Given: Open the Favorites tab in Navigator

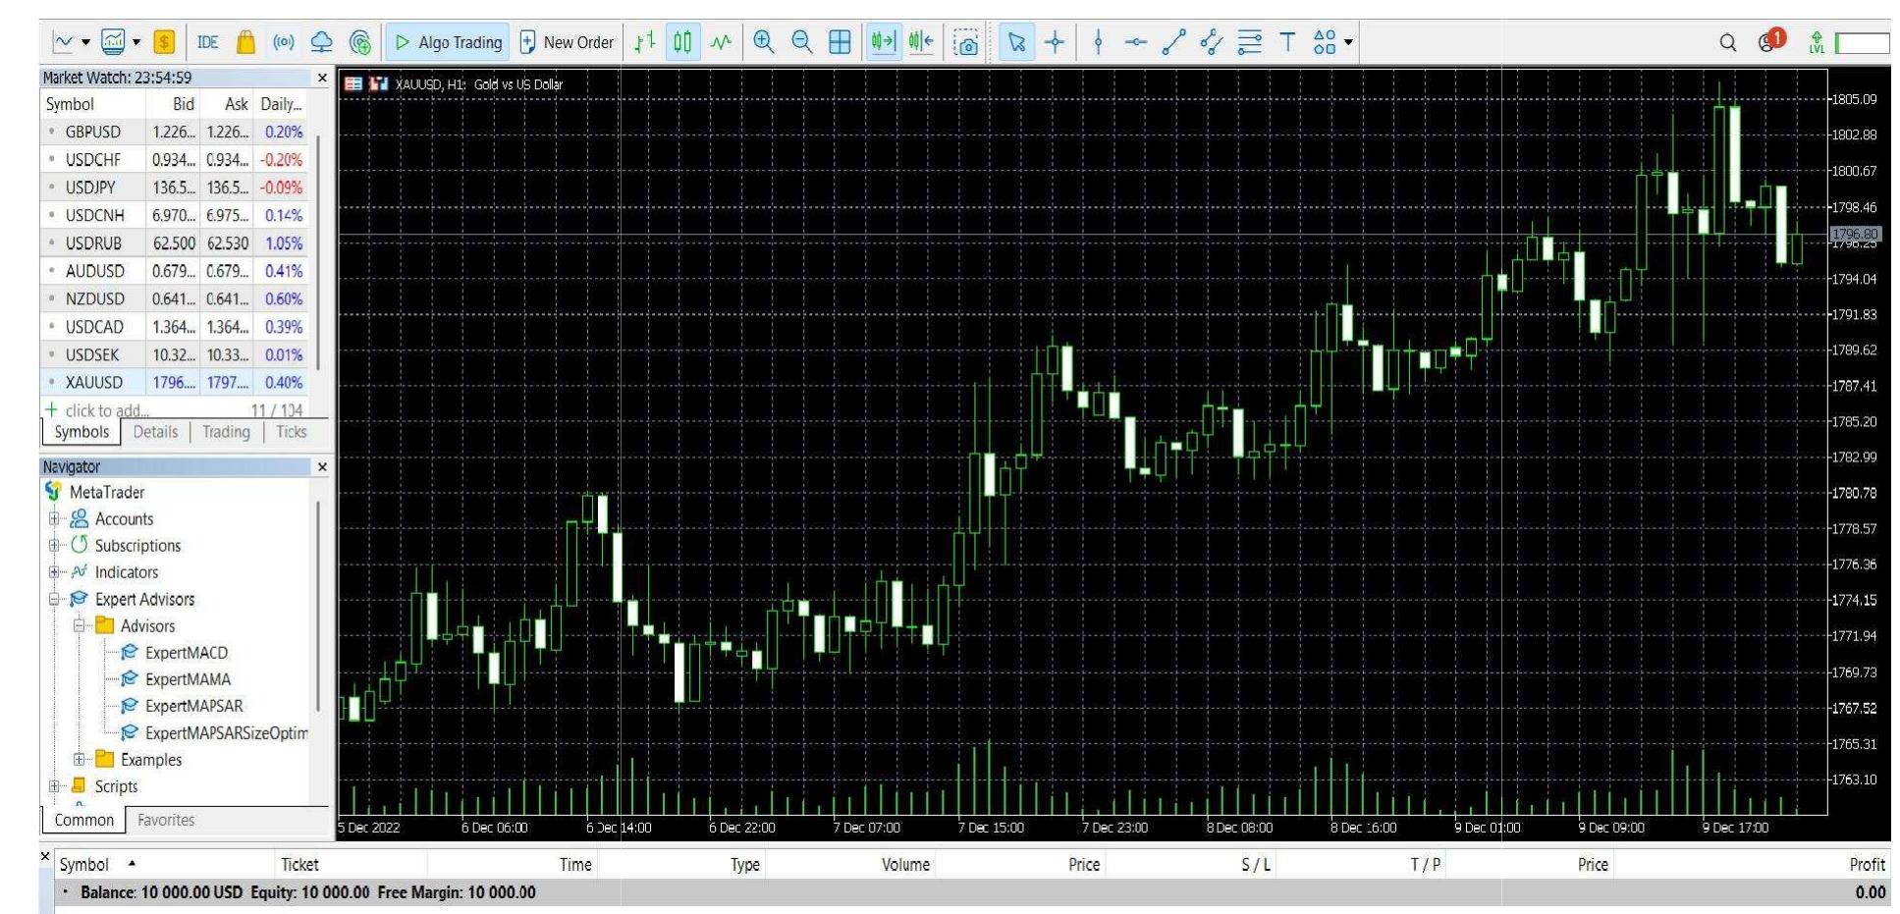Looking at the screenshot, I should coord(166,820).
